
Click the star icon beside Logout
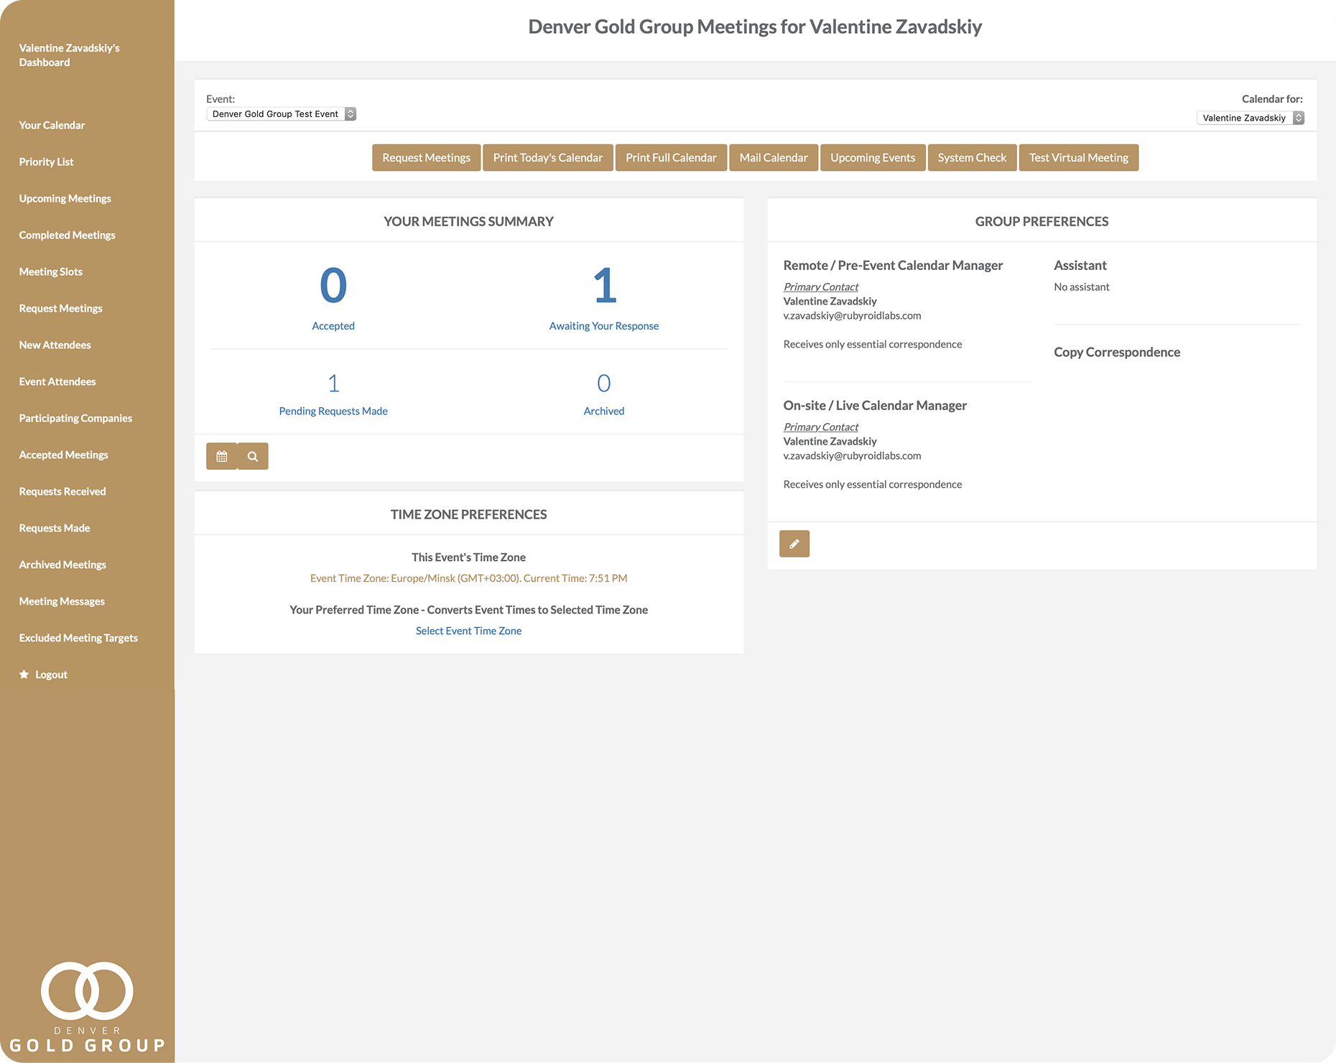tap(24, 674)
